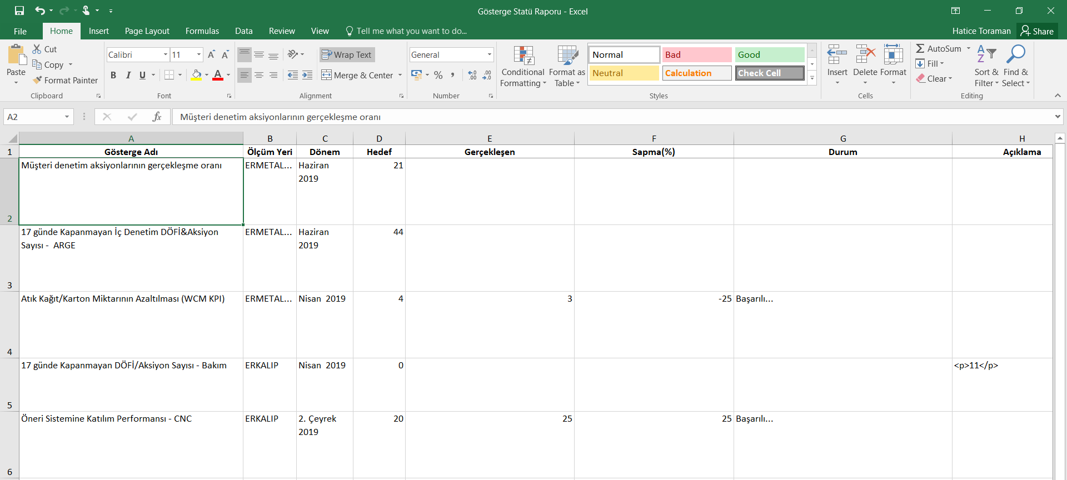Open Conditional Formatting menu
The height and width of the screenshot is (480, 1067).
[523, 67]
